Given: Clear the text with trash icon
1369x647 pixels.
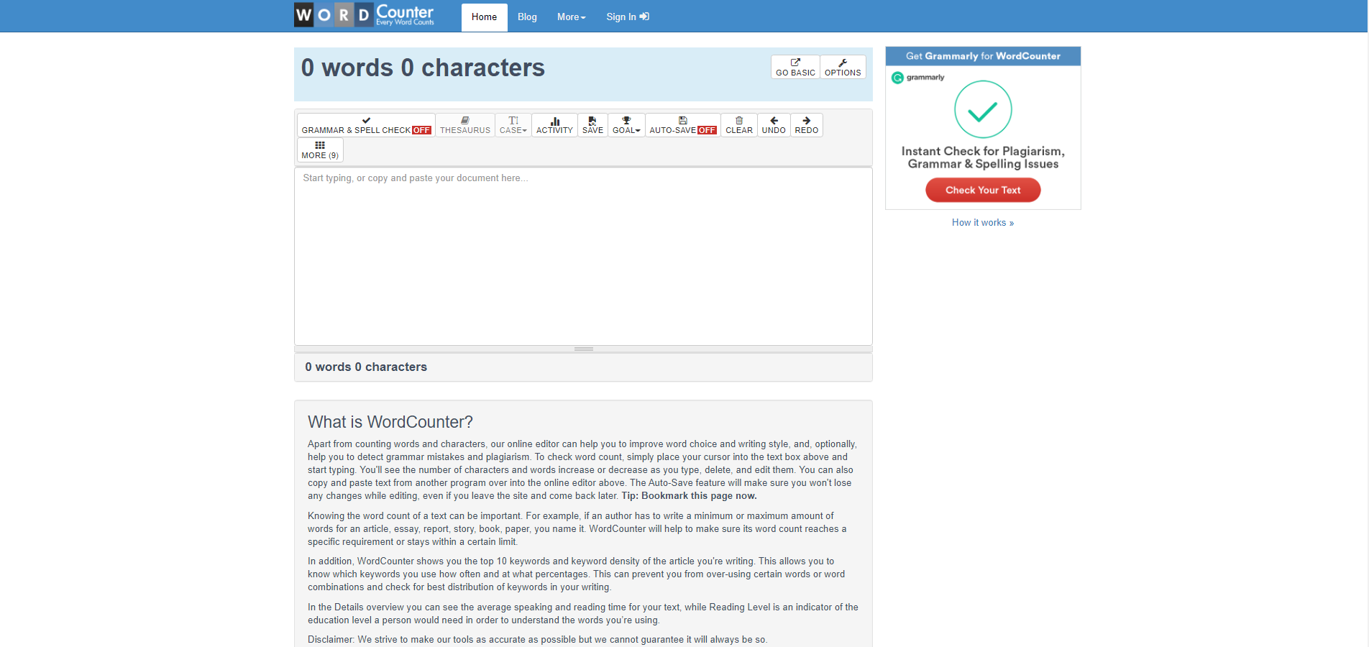Looking at the screenshot, I should 738,125.
